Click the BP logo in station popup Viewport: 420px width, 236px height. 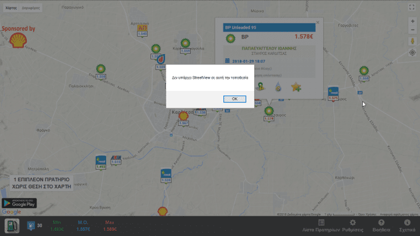coord(230,38)
